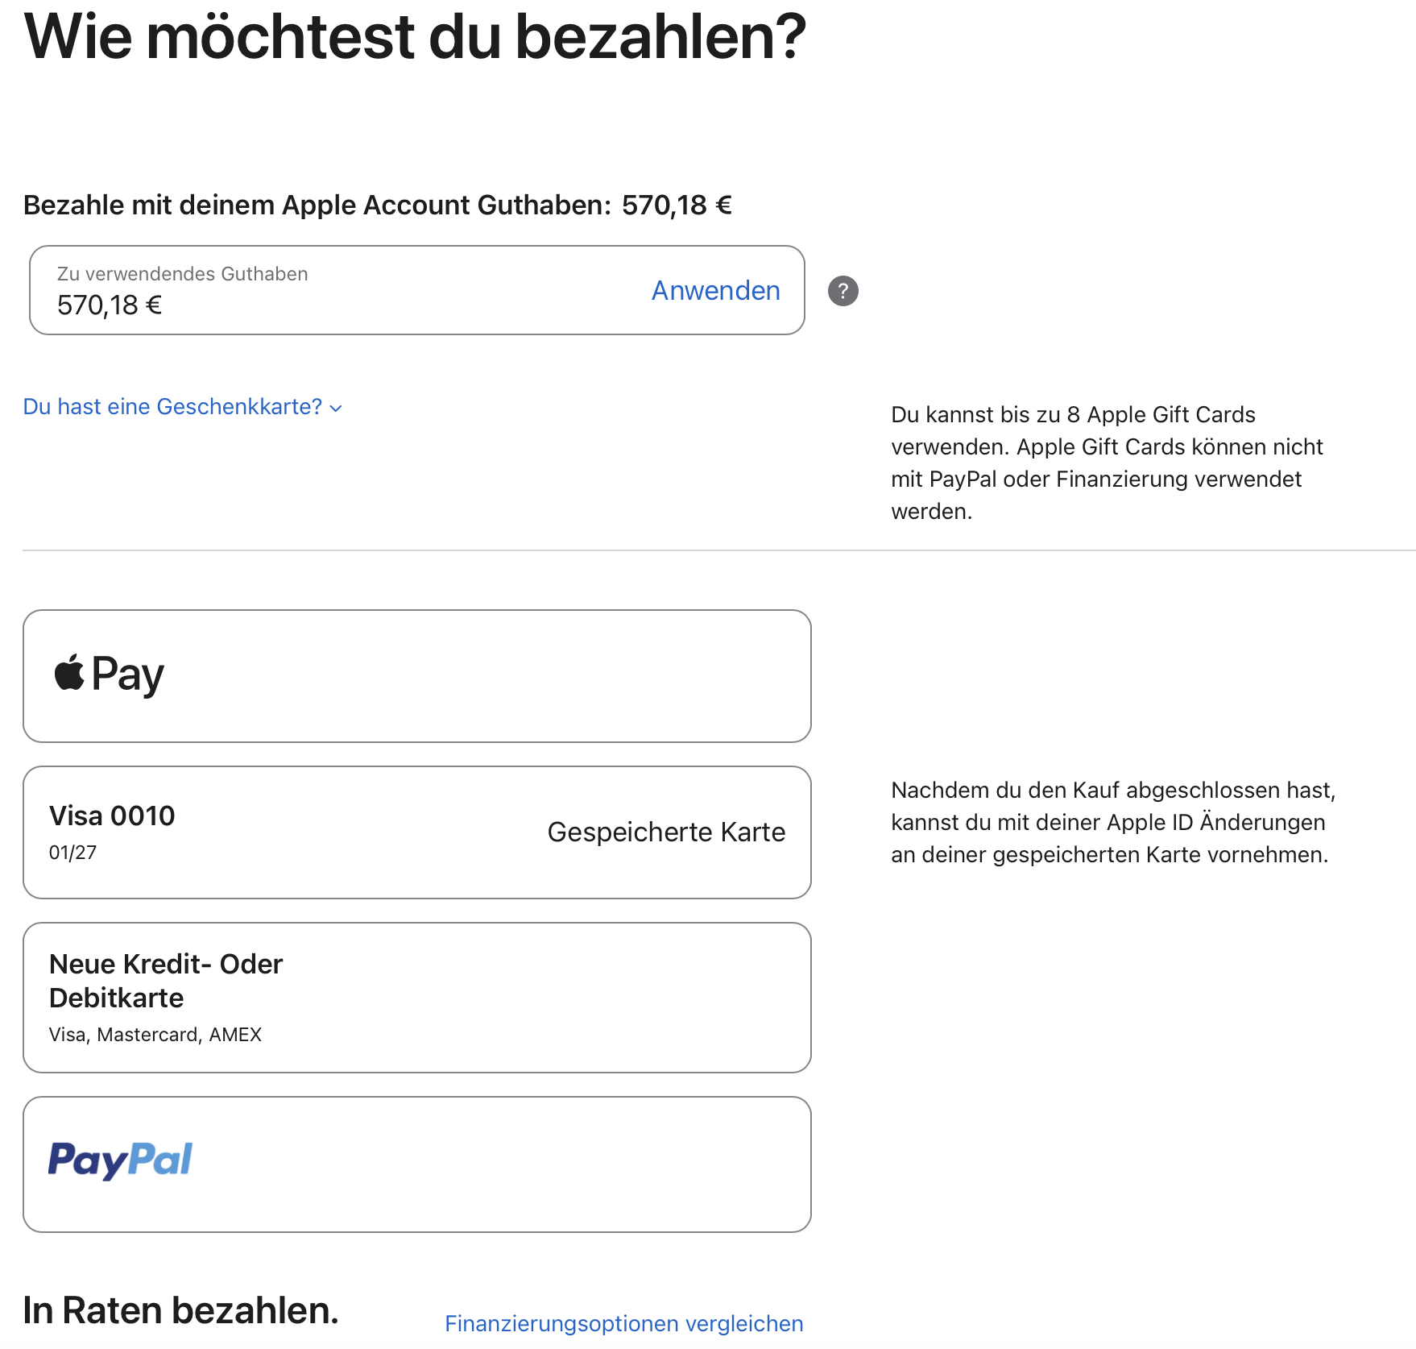Focus the Zu verwendendes Guthaben field
Screen dimensions: 1416x1349
click(x=416, y=290)
